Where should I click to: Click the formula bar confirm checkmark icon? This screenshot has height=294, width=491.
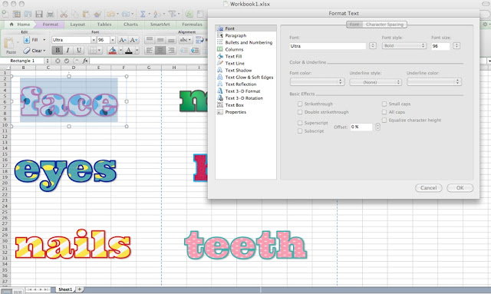67,61
